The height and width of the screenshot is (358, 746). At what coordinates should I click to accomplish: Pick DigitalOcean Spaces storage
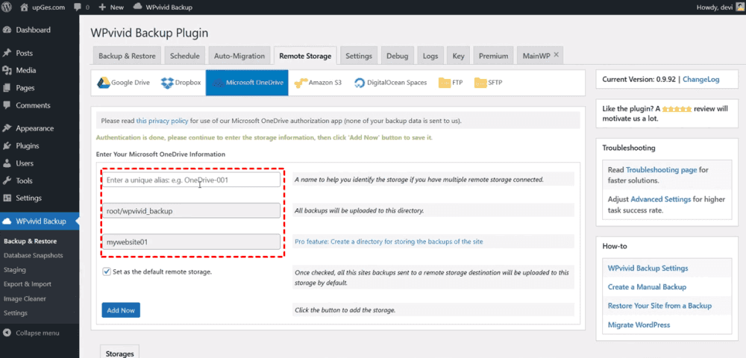click(360, 83)
